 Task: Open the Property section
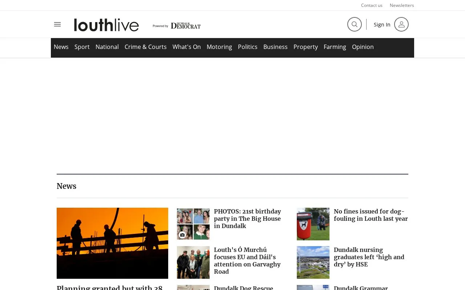pyautogui.click(x=306, y=47)
